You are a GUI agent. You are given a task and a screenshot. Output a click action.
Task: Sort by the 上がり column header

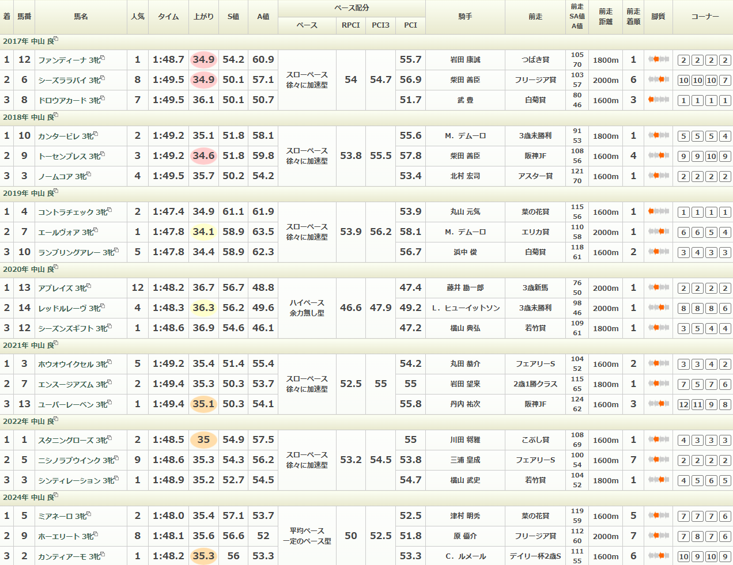click(203, 17)
